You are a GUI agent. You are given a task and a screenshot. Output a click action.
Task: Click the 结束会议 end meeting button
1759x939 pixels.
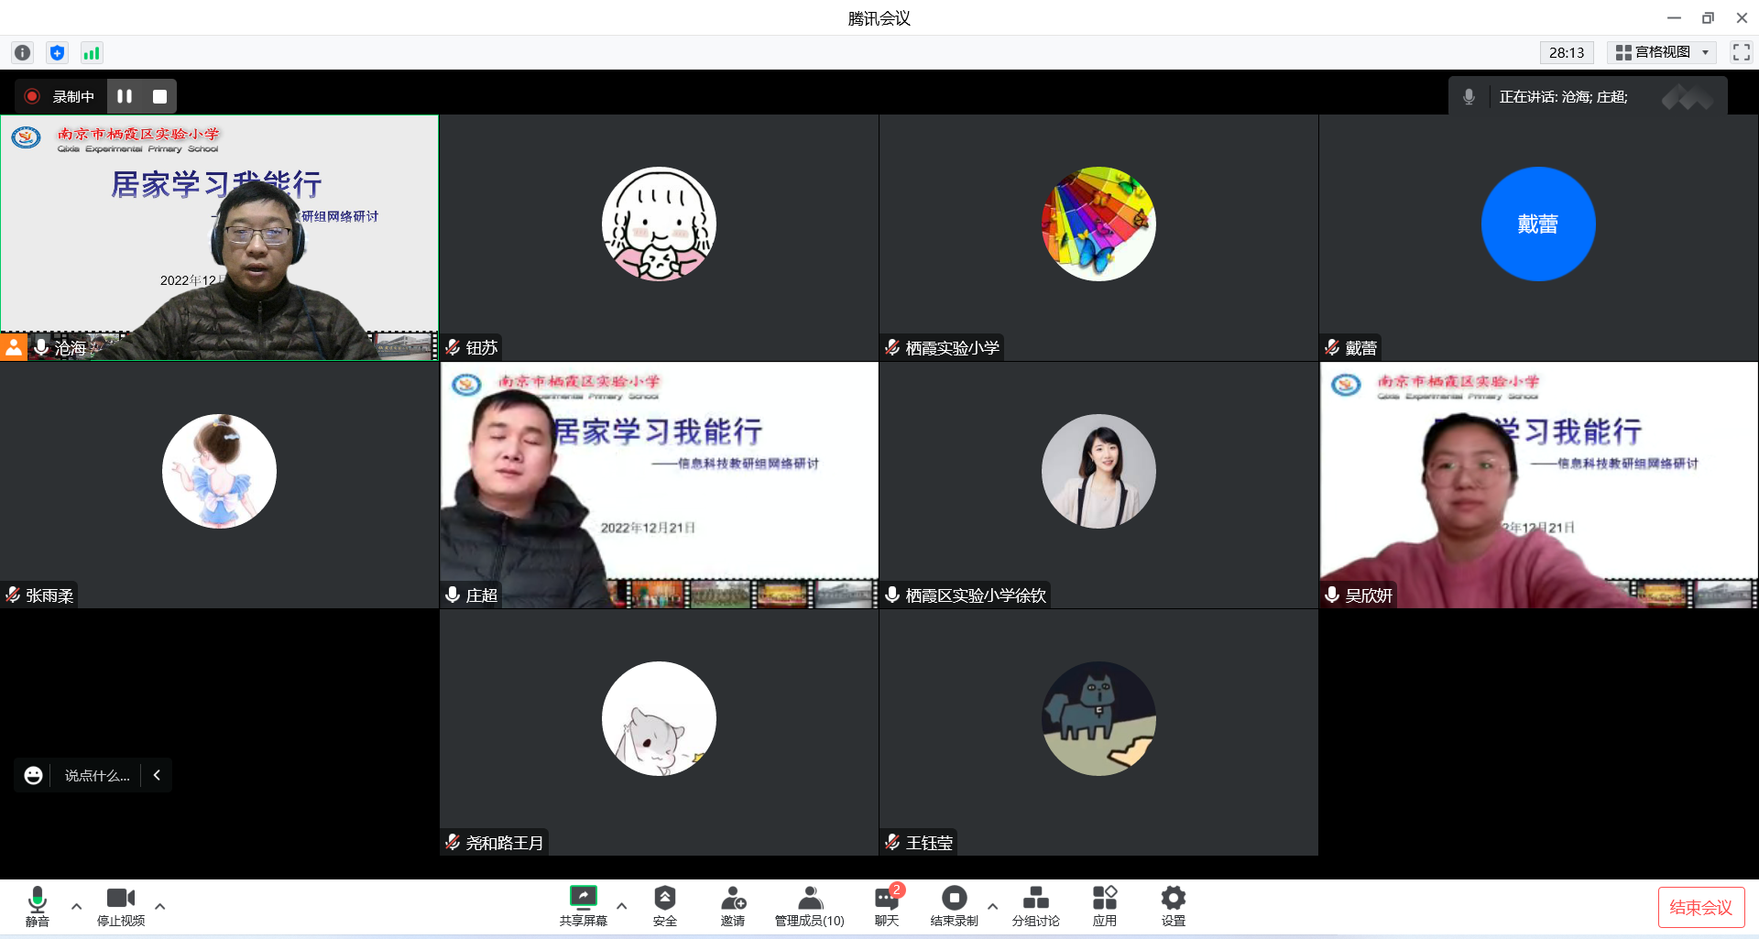1701,907
